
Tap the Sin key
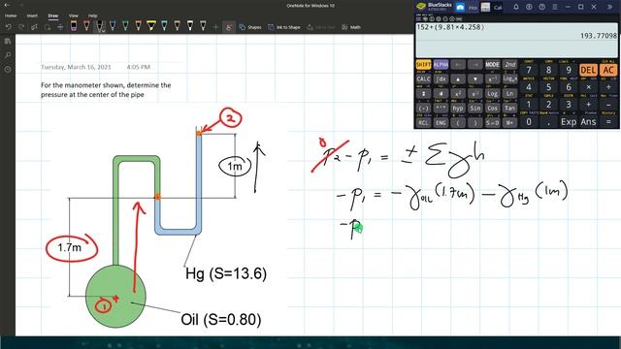pyautogui.click(x=475, y=108)
